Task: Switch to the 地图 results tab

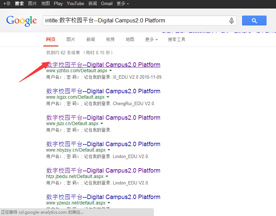Action: click(130, 39)
